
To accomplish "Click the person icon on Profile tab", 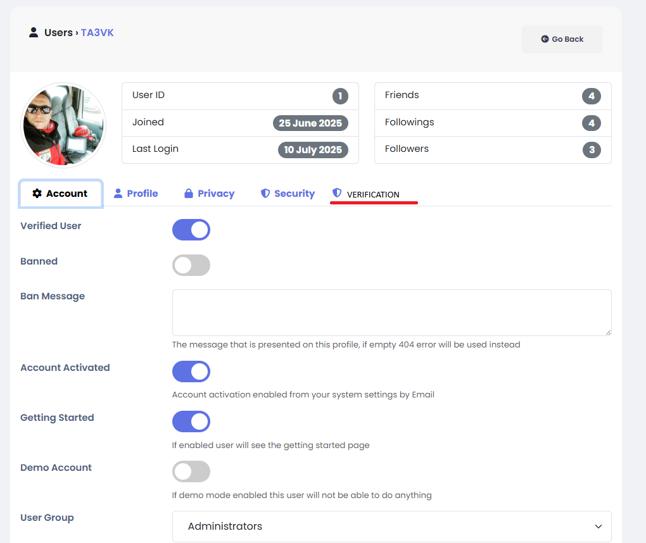I will [x=118, y=193].
